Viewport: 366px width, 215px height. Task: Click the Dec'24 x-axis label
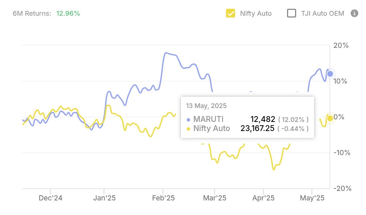(x=50, y=198)
